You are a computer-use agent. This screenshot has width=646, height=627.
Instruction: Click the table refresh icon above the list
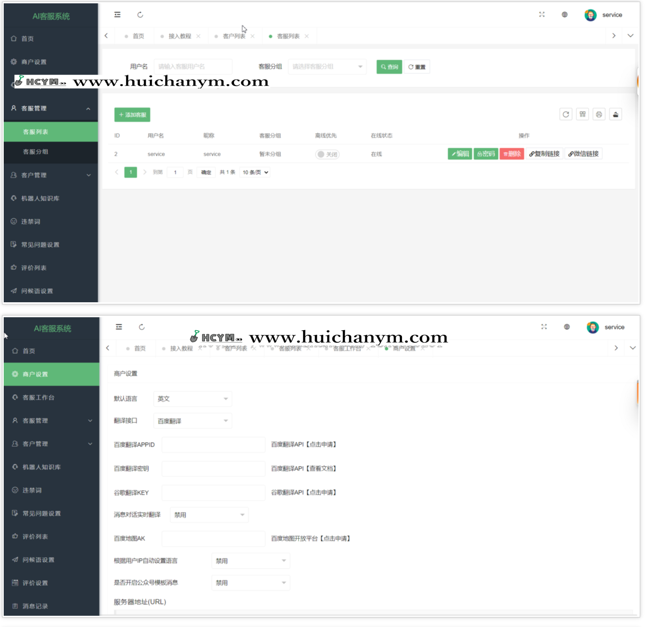[x=565, y=114]
